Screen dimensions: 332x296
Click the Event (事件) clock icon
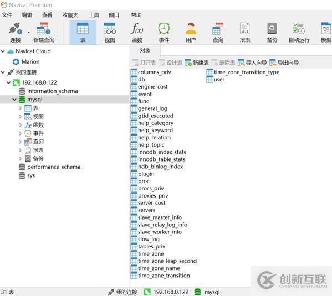click(x=164, y=29)
